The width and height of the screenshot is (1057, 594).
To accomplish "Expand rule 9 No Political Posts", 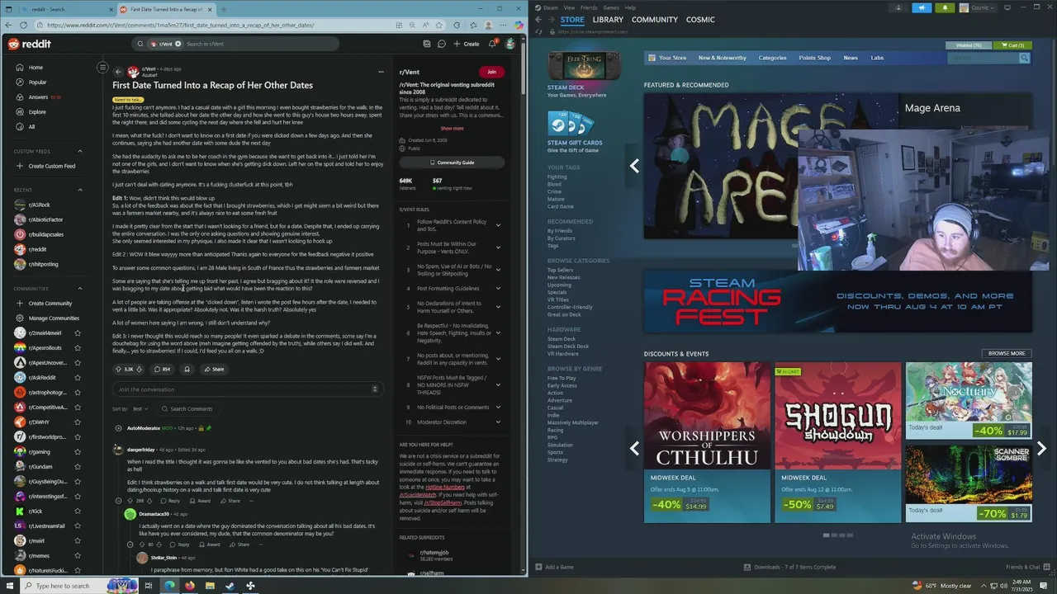I will click(x=498, y=408).
